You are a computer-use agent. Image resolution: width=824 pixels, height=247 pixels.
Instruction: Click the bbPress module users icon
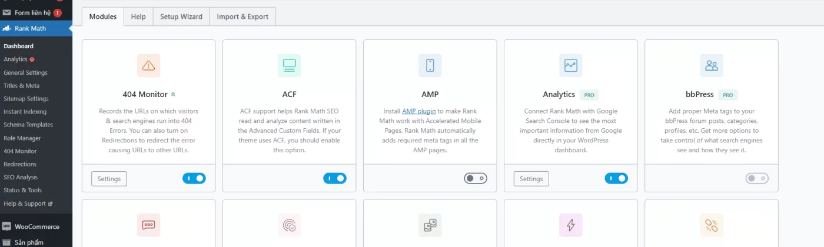tap(711, 66)
